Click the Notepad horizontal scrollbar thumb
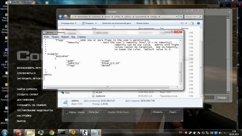This screenshot has width=242, height=136. click(x=107, y=87)
